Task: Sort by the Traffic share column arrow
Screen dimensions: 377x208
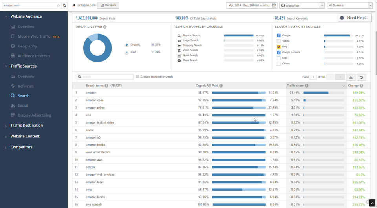Action: 344,86
